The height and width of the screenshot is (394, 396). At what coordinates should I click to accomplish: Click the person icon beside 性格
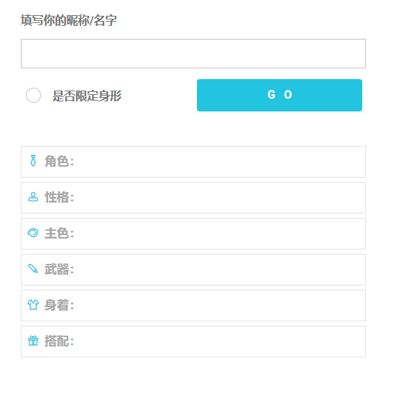[33, 197]
